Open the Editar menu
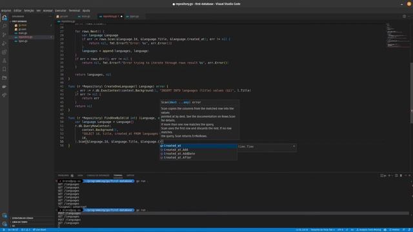This screenshot has height=232, width=413. click(x=17, y=10)
